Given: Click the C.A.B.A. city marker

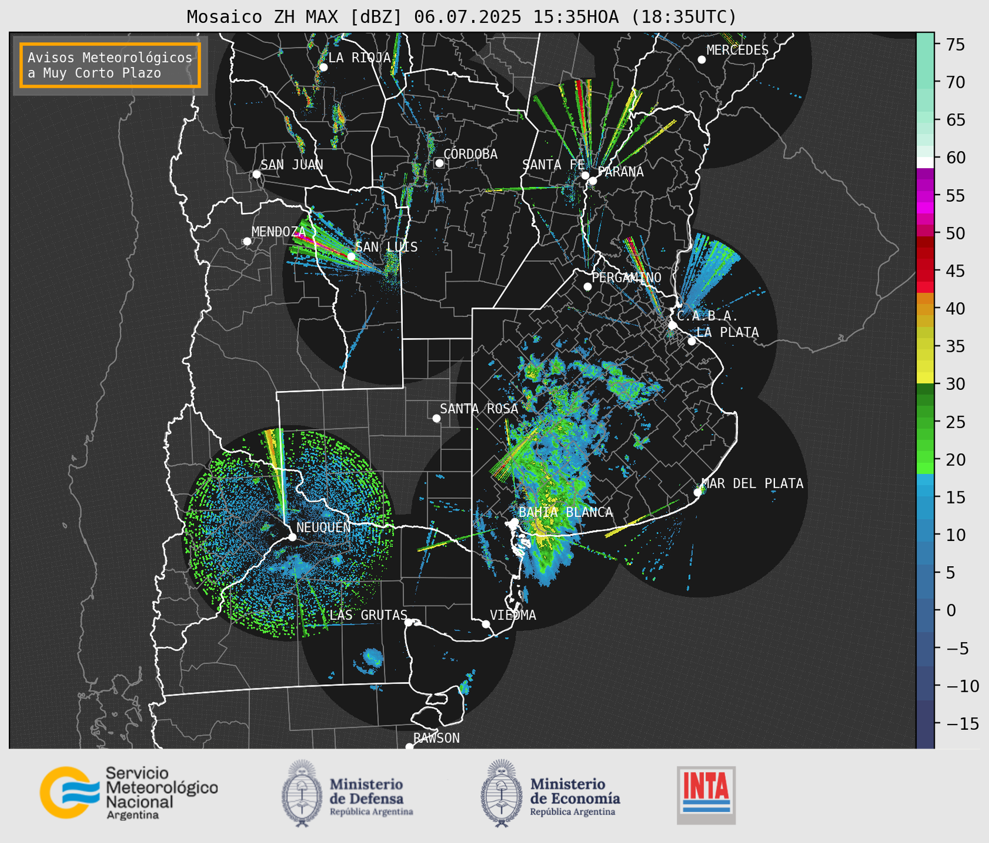Looking at the screenshot, I should (x=672, y=325).
